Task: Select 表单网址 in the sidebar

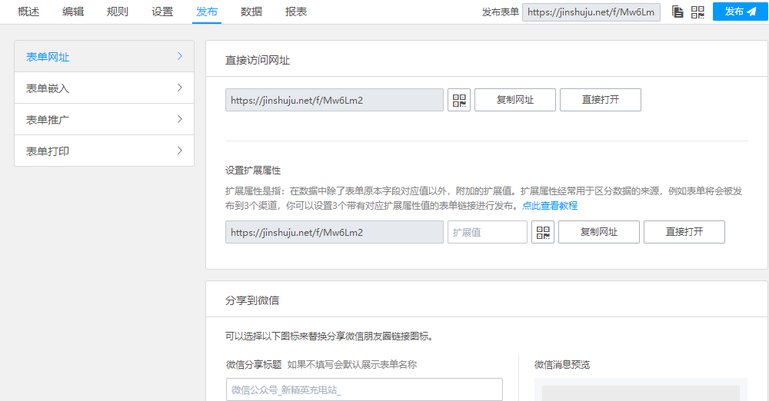Action: click(104, 56)
